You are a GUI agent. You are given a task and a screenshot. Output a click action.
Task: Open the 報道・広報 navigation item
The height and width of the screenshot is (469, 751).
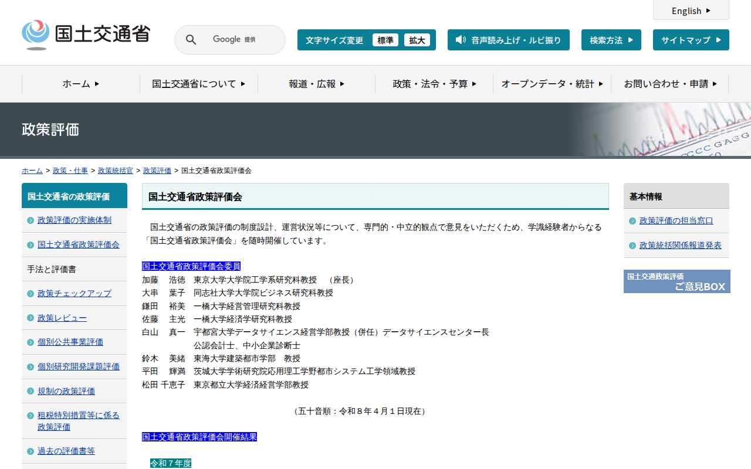point(316,84)
